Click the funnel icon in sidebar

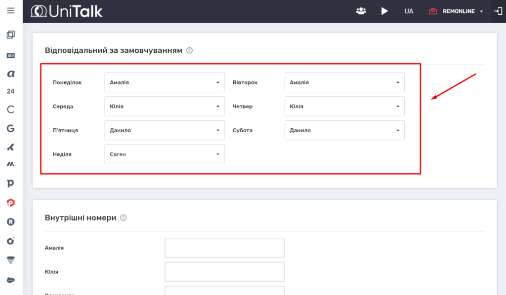(11, 259)
